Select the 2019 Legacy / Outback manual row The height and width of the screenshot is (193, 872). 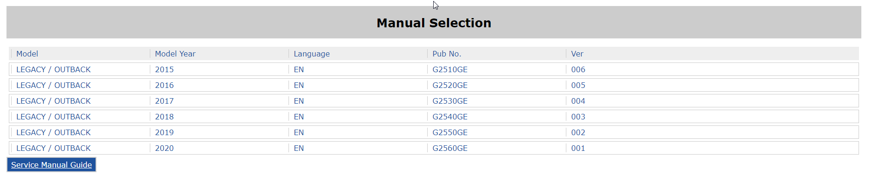coord(434,132)
